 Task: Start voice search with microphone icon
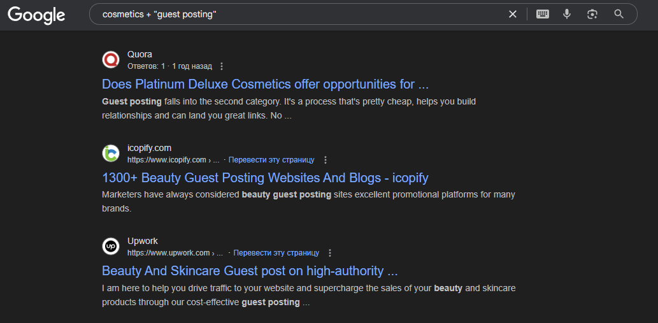click(566, 14)
